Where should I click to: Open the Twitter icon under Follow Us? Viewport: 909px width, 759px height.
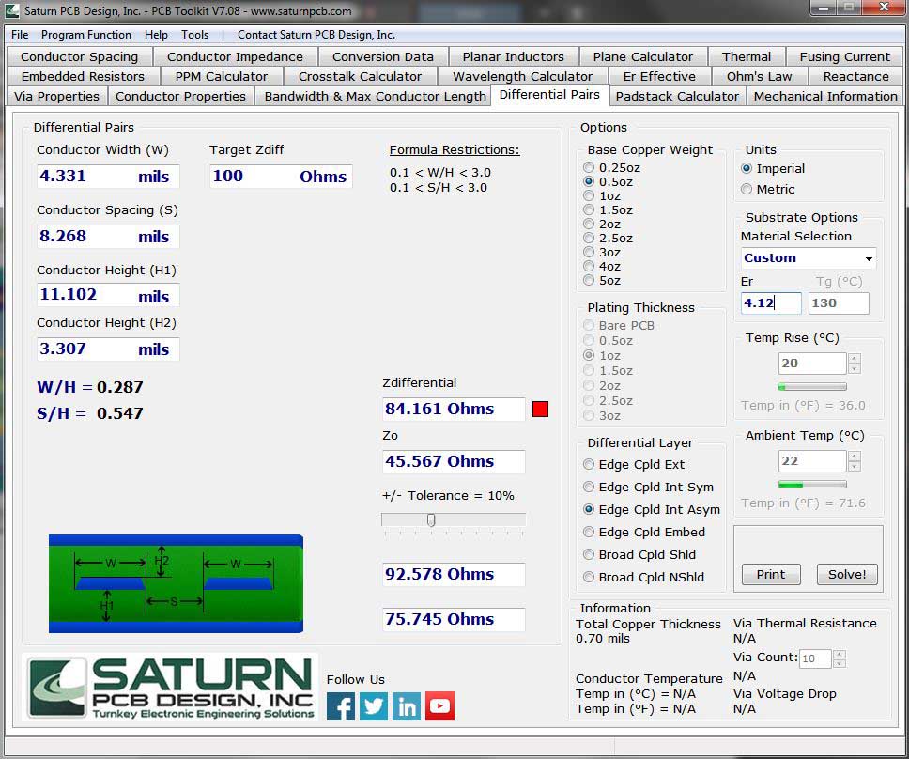pos(374,705)
